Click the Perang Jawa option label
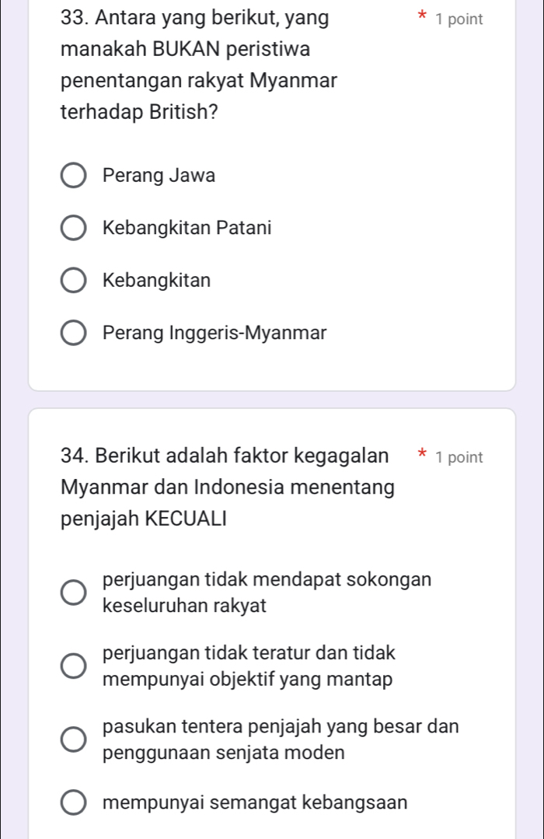 pyautogui.click(x=159, y=177)
